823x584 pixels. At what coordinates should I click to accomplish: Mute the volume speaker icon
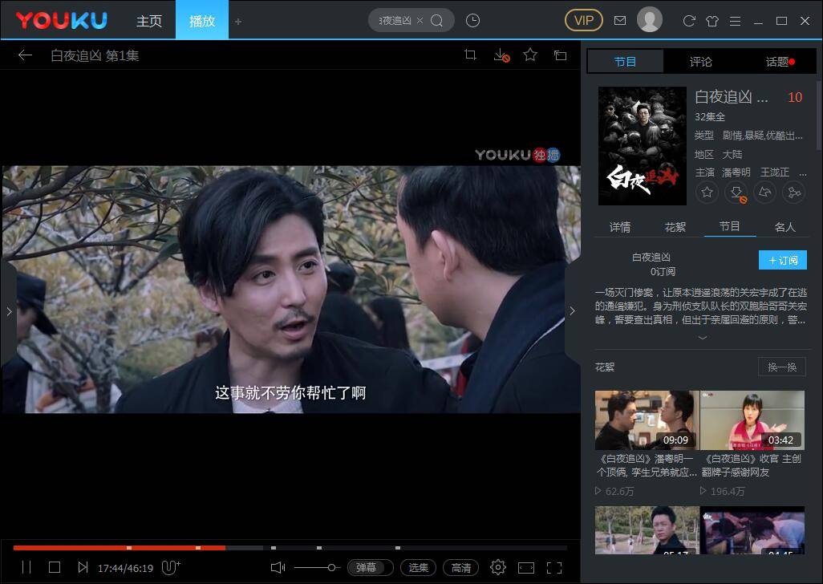[x=278, y=567]
